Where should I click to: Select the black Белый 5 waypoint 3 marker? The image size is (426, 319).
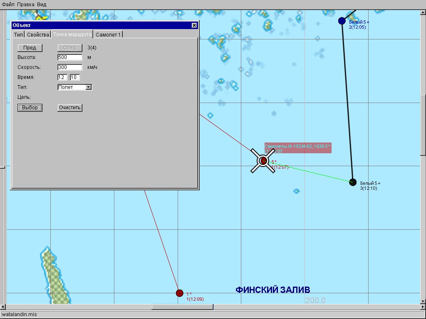pos(353,182)
